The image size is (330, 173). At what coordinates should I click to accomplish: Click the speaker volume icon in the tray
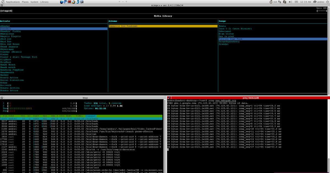290,2
